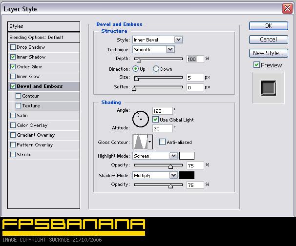This screenshot has width=296, height=246.
Task: Enable the Inner Glow checkbox
Action: coord(13,77)
